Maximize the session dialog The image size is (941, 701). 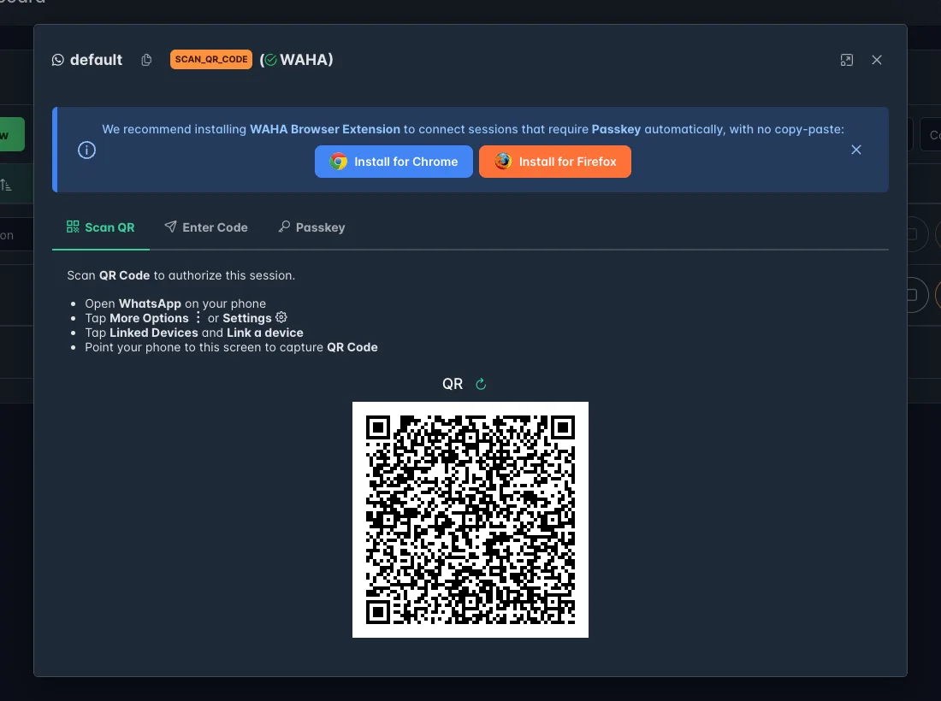click(x=847, y=60)
